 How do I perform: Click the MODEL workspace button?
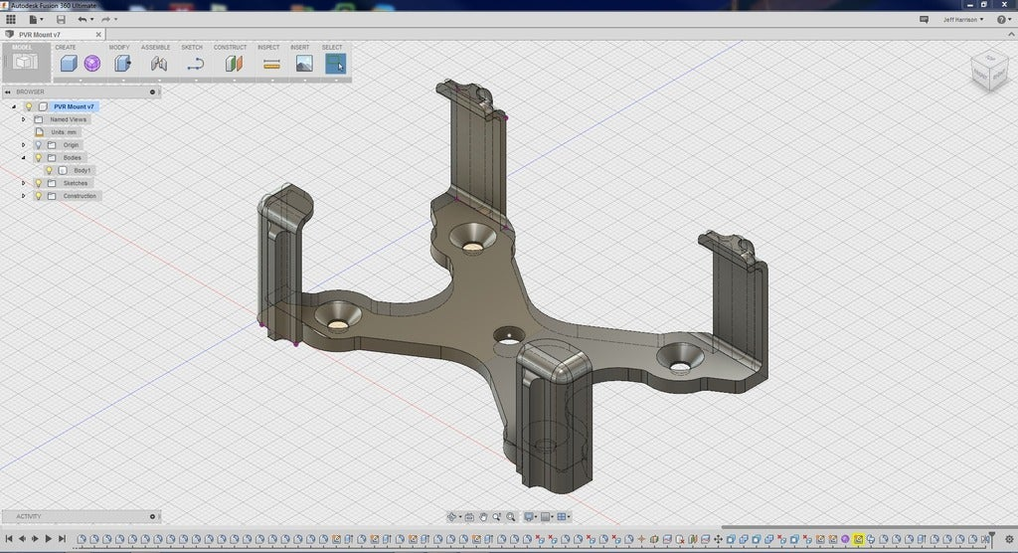pos(26,61)
